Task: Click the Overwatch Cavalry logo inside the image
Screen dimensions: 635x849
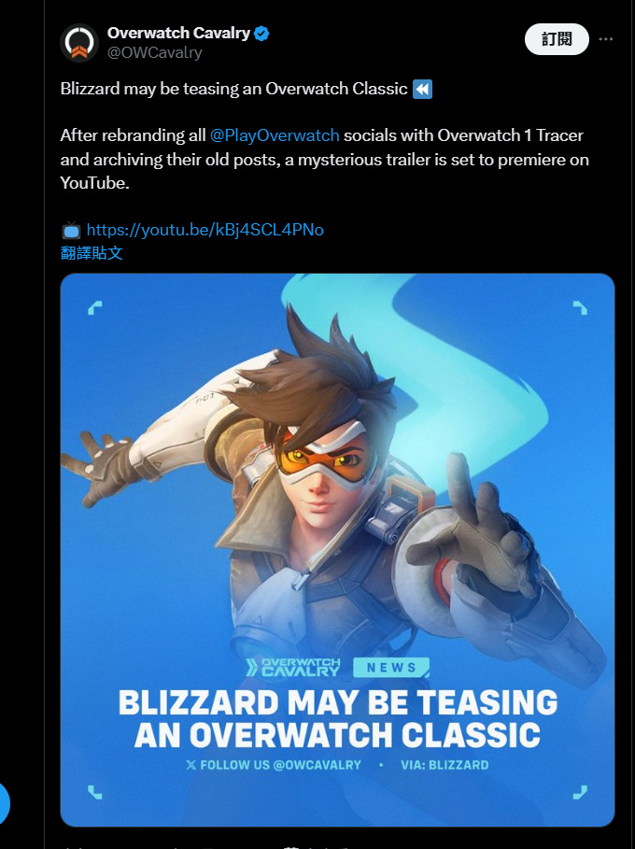Action: point(293,667)
